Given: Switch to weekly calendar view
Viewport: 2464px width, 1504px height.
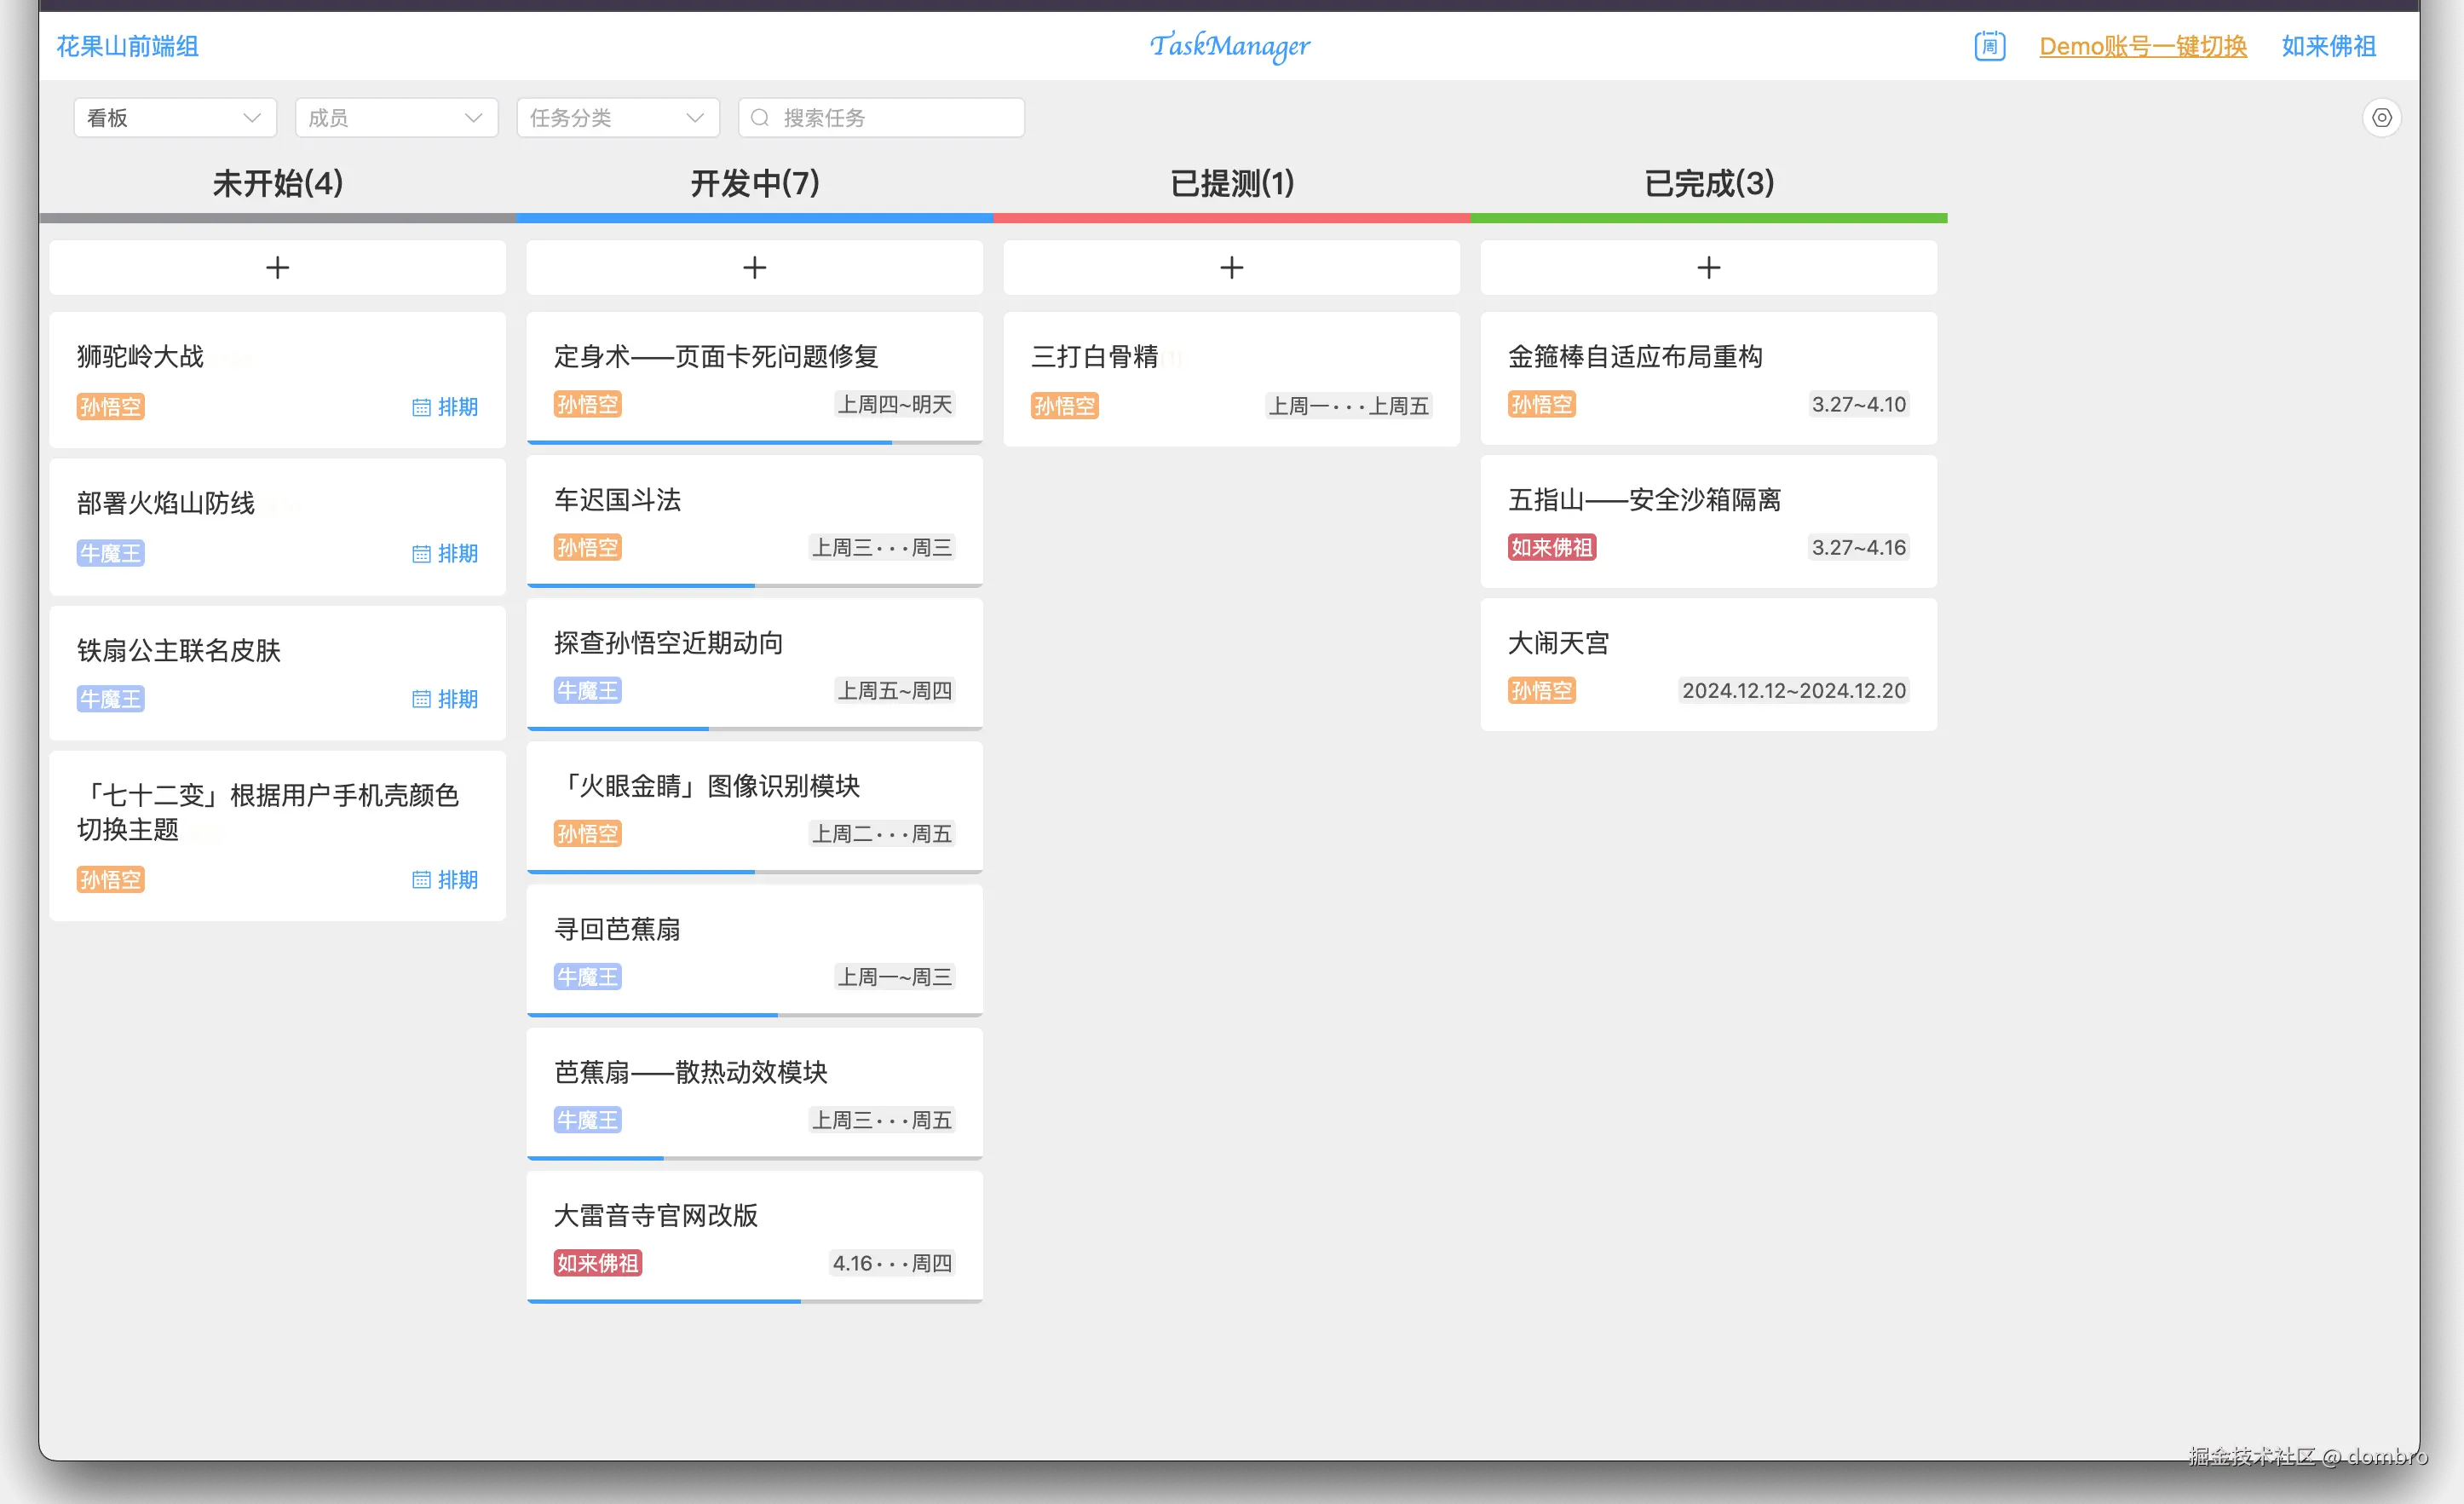Looking at the screenshot, I should coord(1990,46).
